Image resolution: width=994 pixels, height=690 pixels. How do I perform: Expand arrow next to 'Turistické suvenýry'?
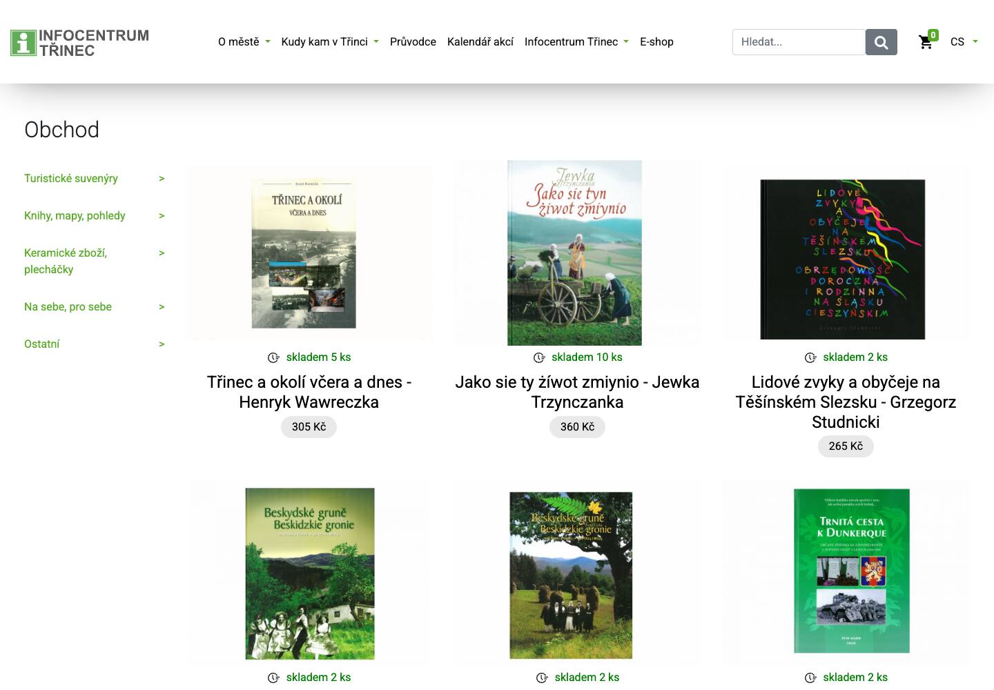(162, 179)
